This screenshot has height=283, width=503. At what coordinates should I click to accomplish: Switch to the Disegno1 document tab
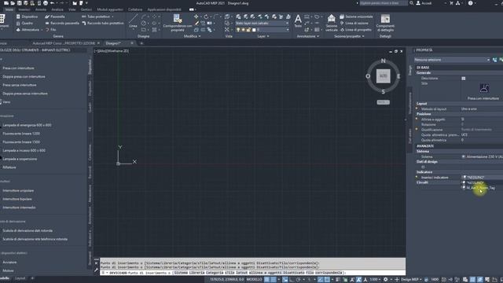(x=113, y=43)
